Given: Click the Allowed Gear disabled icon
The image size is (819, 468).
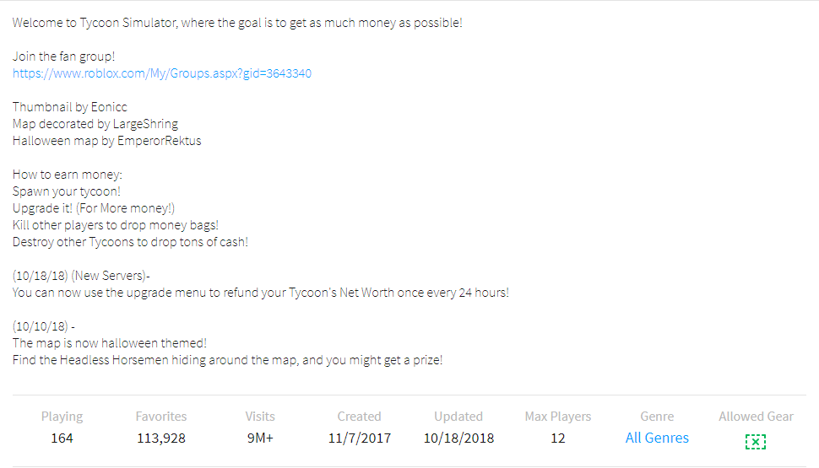Looking at the screenshot, I should pos(756,441).
